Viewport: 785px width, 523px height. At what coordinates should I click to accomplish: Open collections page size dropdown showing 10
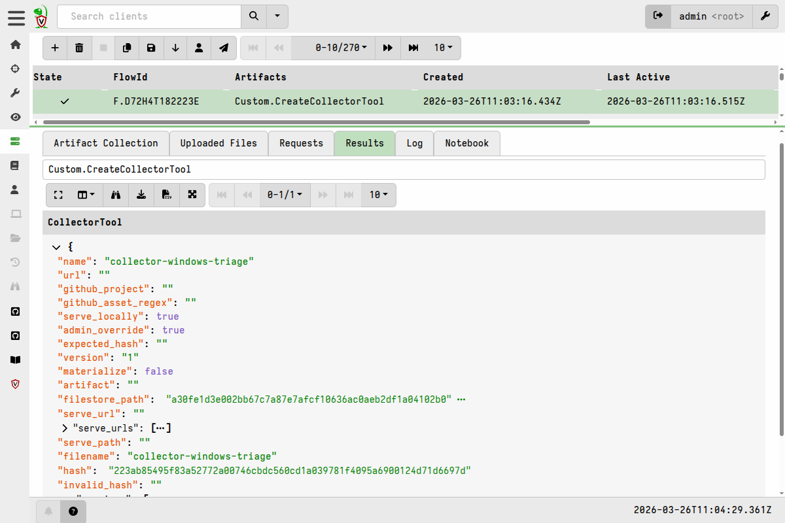(x=444, y=48)
